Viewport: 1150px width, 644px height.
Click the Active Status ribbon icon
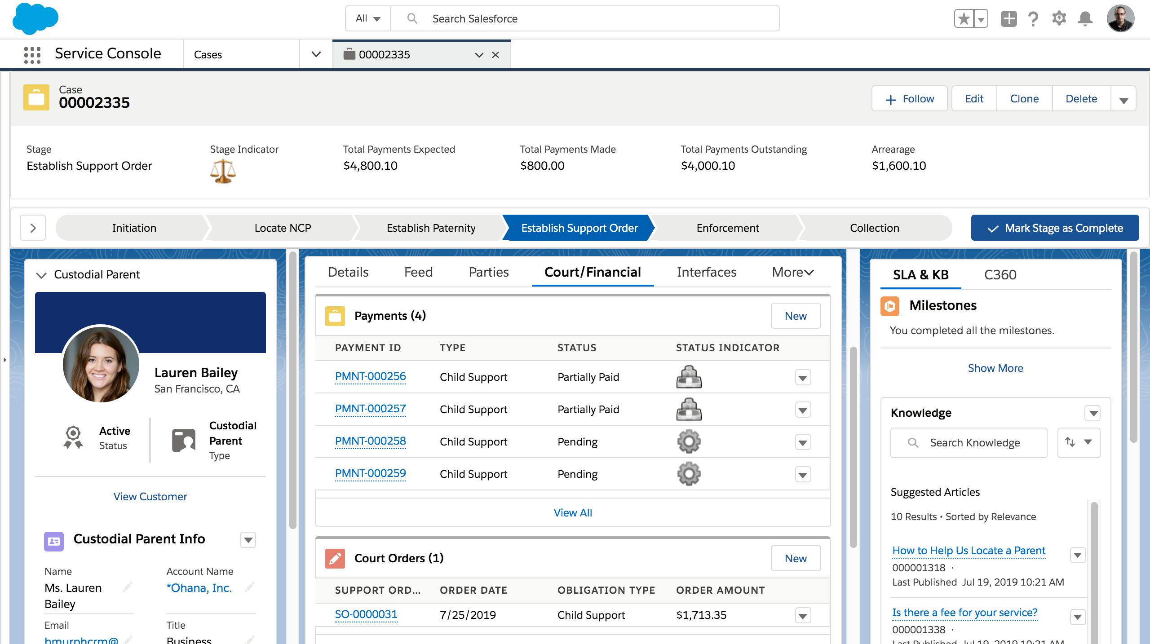tap(73, 438)
